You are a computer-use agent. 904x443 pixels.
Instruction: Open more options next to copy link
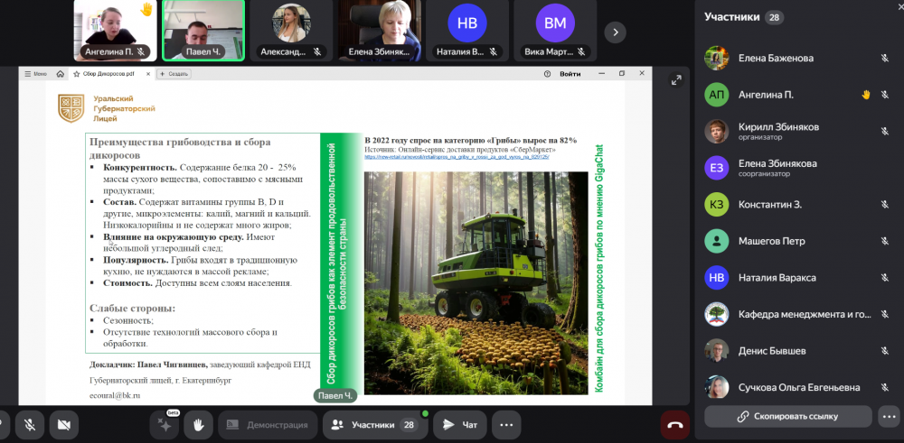pyautogui.click(x=888, y=416)
